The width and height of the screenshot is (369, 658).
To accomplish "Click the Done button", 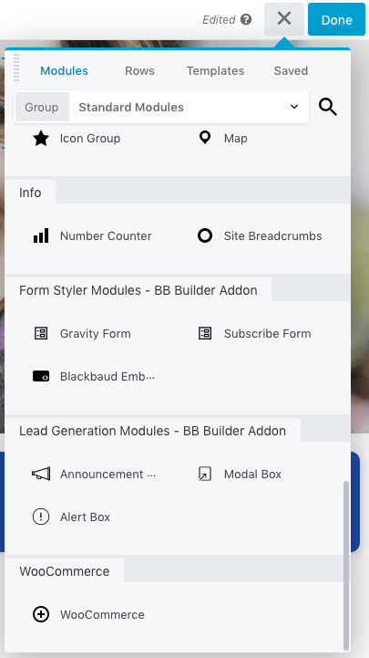I will tap(337, 20).
